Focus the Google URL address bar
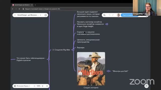Viewport: 161px width, 90px height. (x=77, y=9)
